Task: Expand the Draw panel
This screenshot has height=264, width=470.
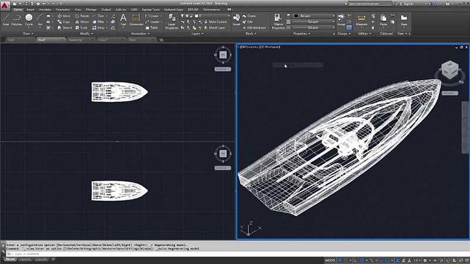Action: click(x=28, y=33)
